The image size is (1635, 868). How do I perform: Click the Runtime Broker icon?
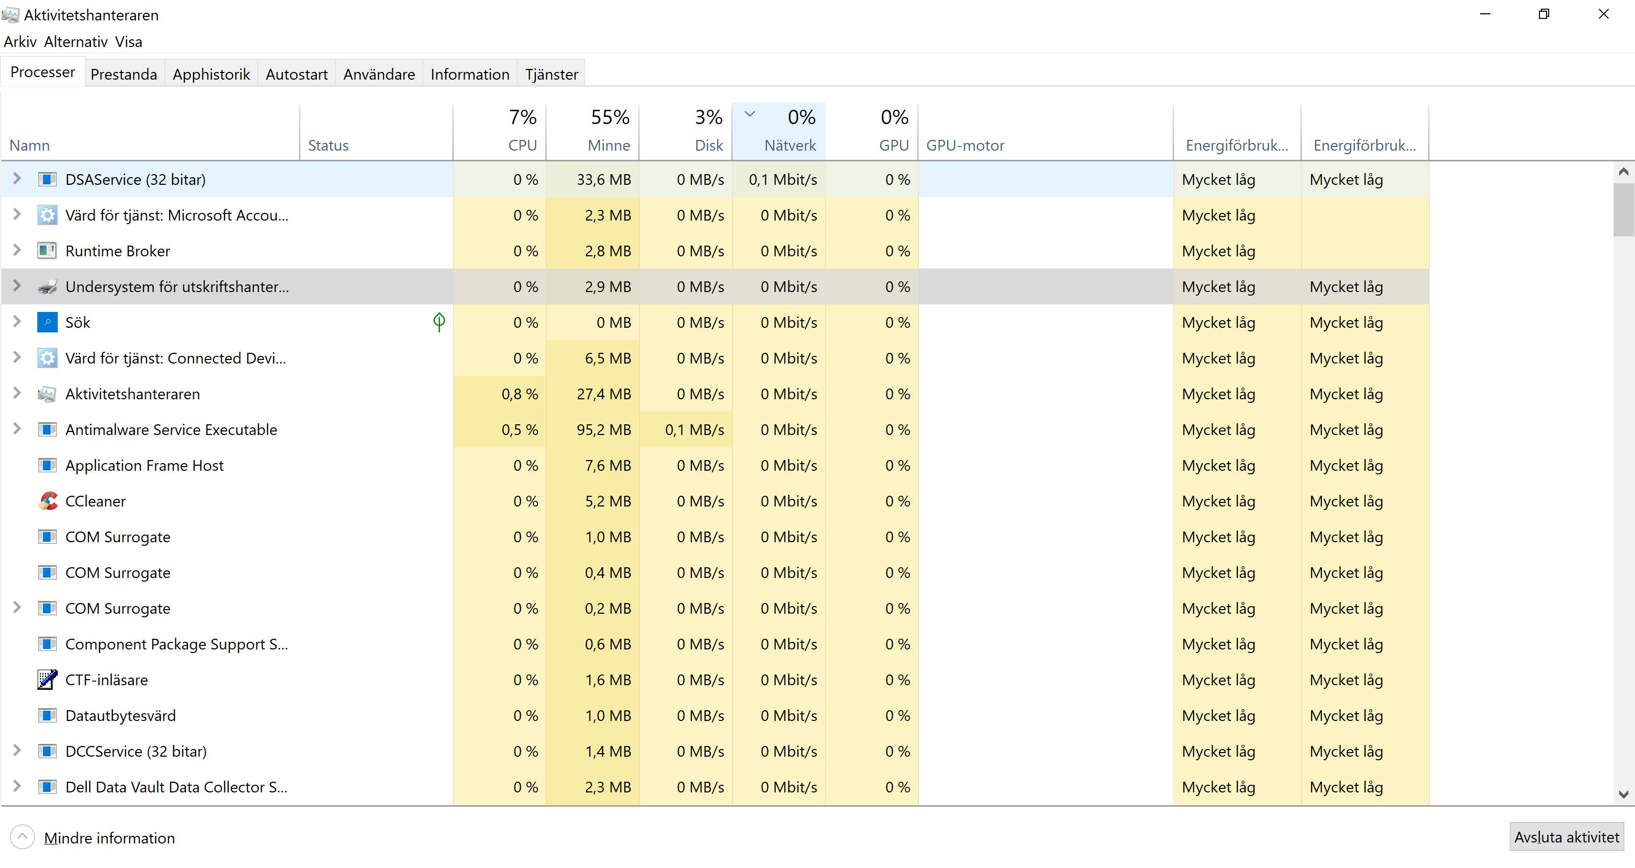48,251
